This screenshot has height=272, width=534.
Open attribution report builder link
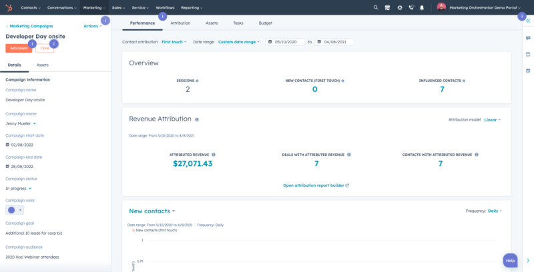(316, 185)
